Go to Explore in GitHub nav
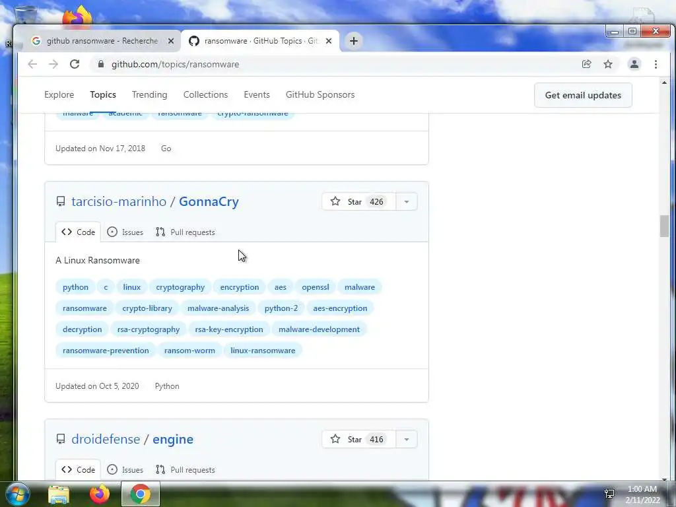676x507 pixels. click(59, 95)
